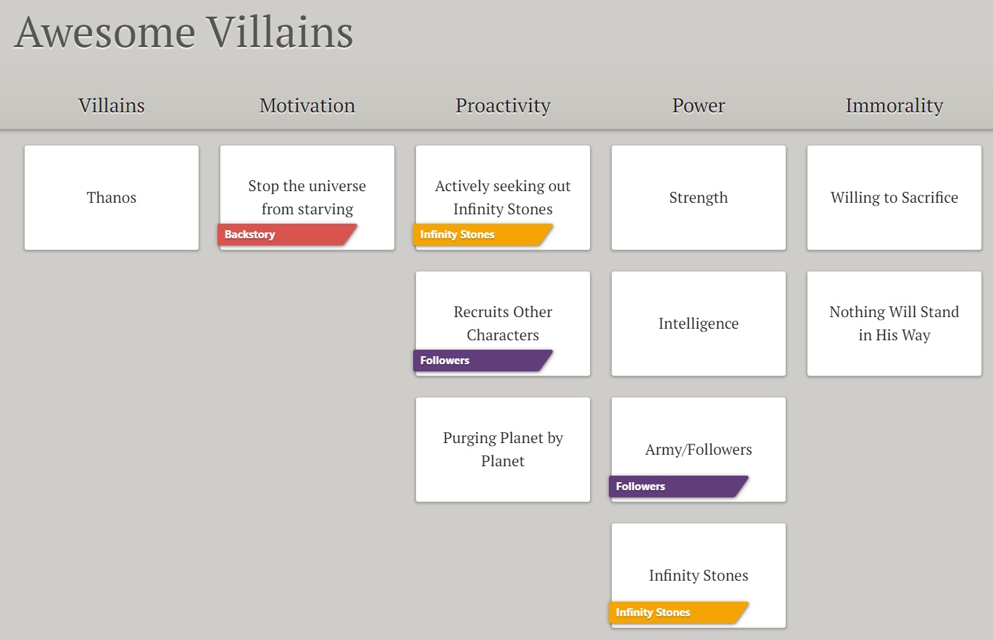Open the 'Stop the universe from starving' card
This screenshot has width=993, height=640.
coord(307,198)
